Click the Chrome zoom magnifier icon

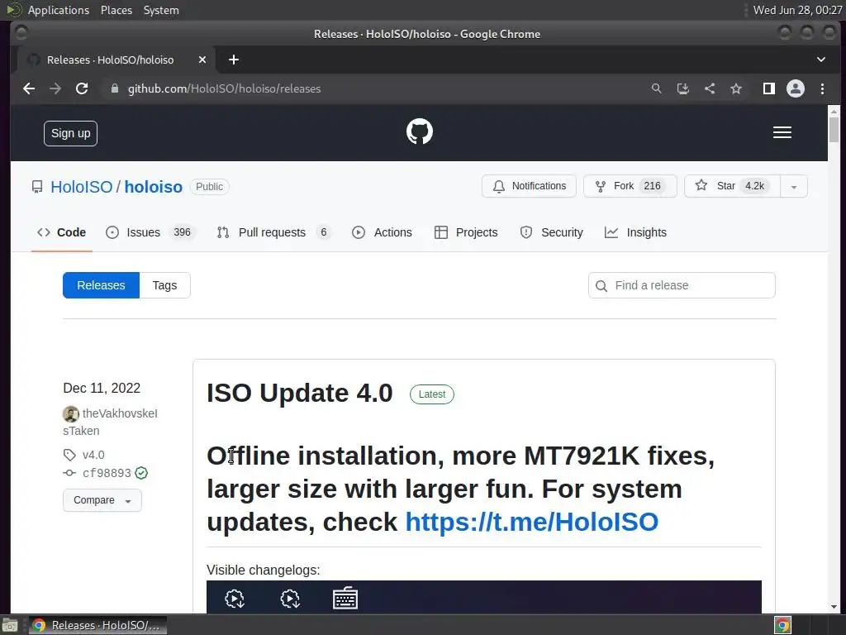coord(656,88)
